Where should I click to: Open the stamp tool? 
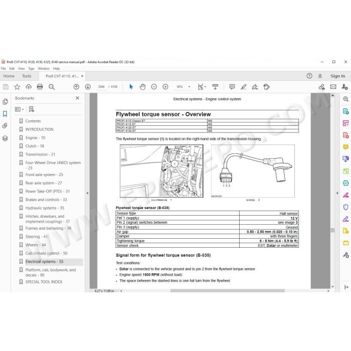(x=266, y=87)
